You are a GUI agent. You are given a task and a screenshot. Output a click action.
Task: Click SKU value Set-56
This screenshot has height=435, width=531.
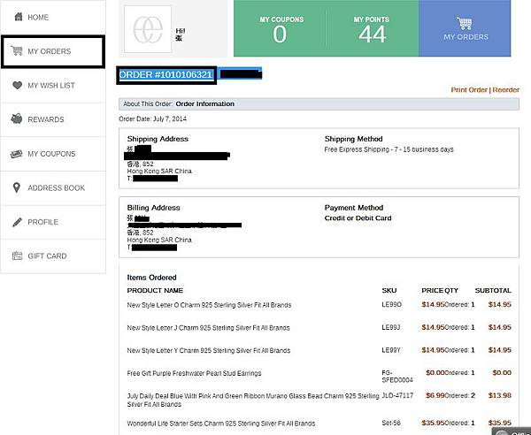[x=391, y=423]
